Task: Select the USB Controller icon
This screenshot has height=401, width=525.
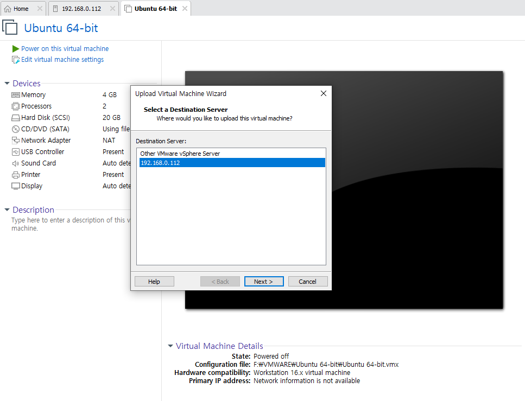Action: pos(15,152)
